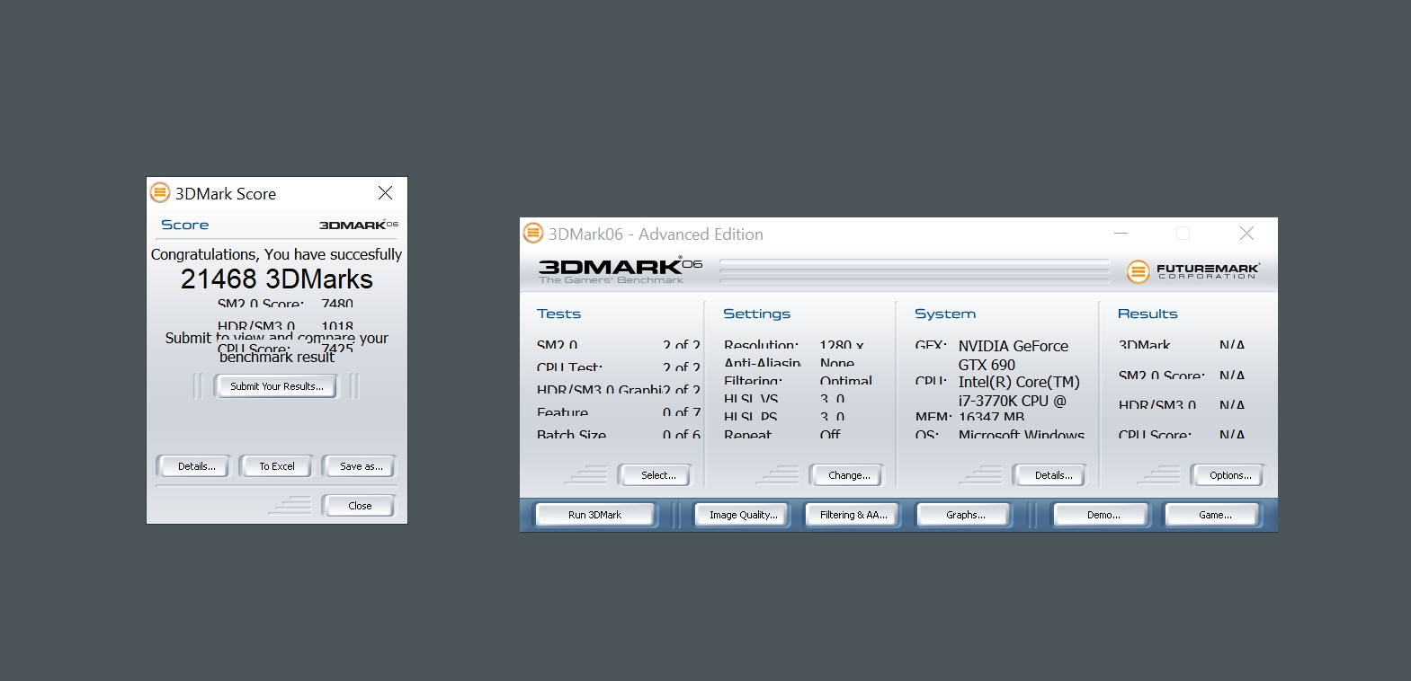Click the Tests section heading
This screenshot has width=1411, height=681.
coord(558,314)
